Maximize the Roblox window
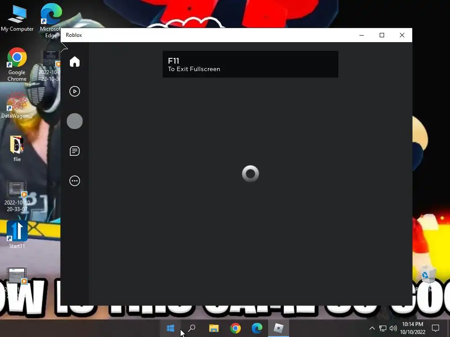This screenshot has height=337, width=450. click(382, 35)
